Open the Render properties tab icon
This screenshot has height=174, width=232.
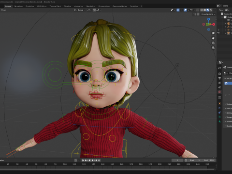pos(219,73)
